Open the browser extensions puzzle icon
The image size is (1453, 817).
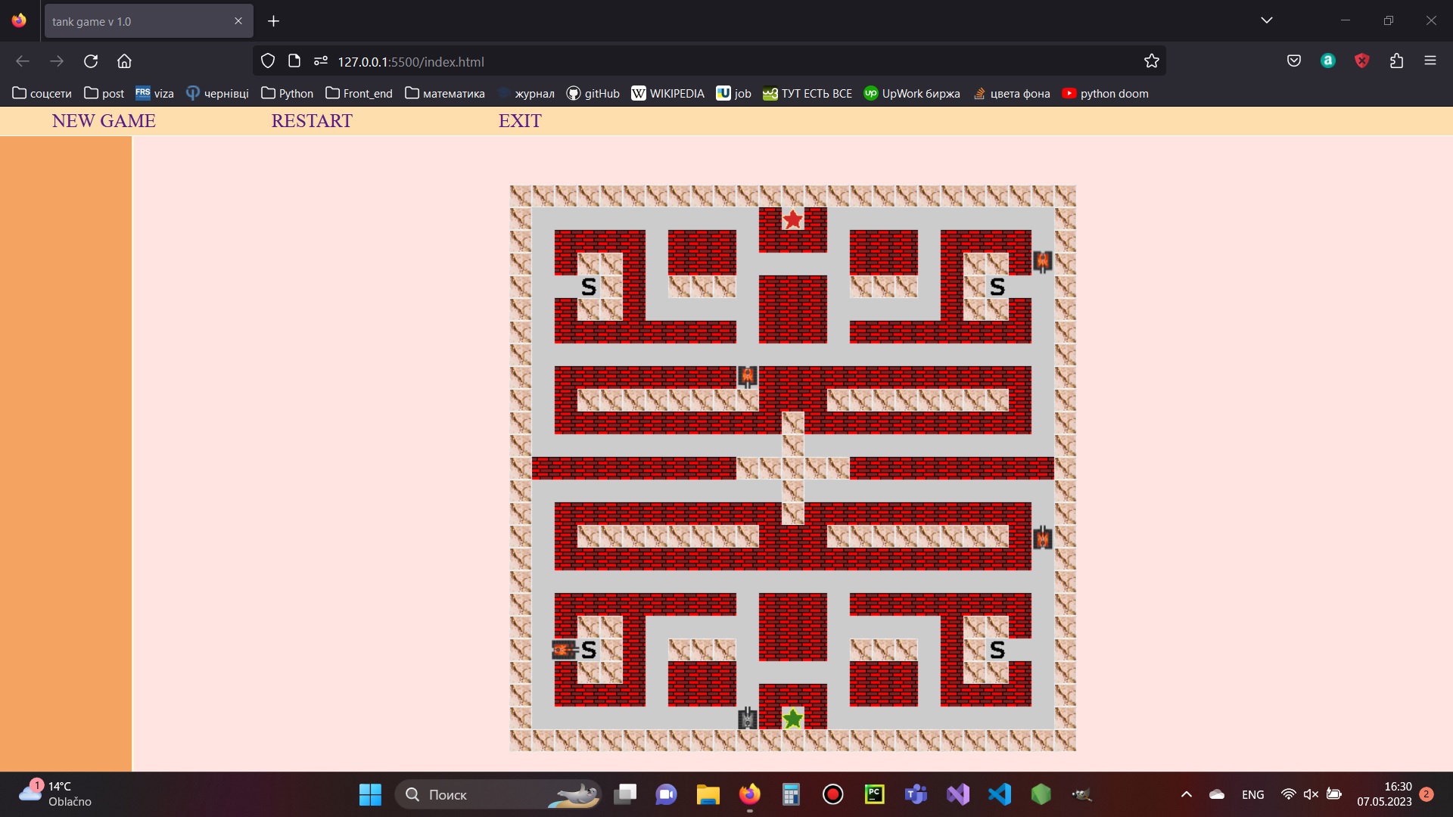(x=1396, y=61)
